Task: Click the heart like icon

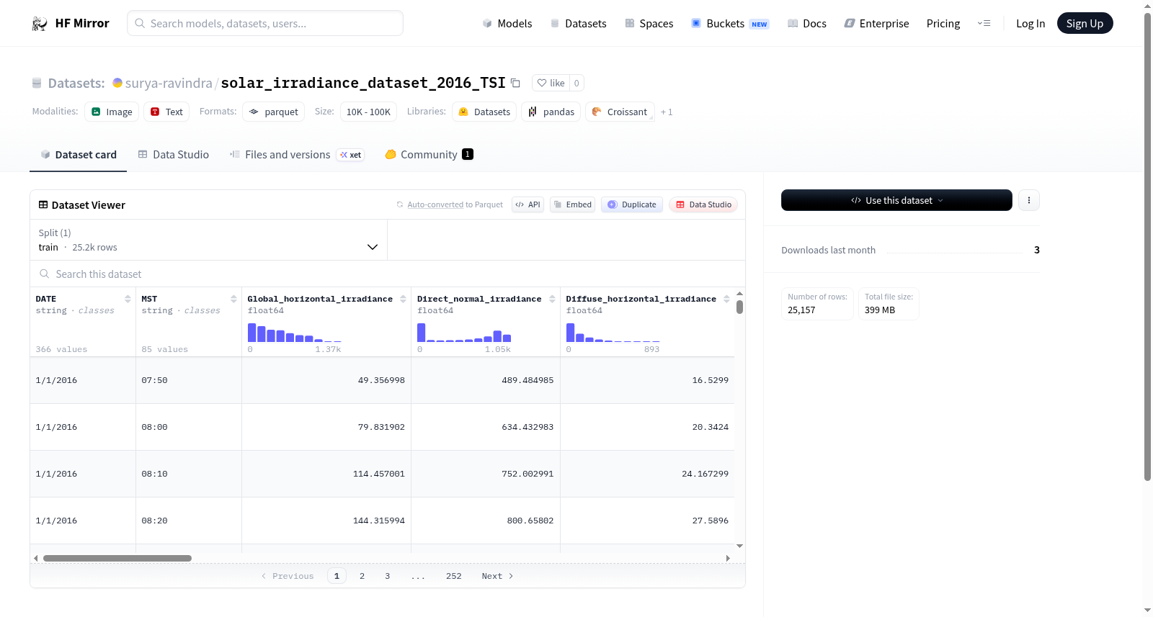Action: (x=542, y=83)
